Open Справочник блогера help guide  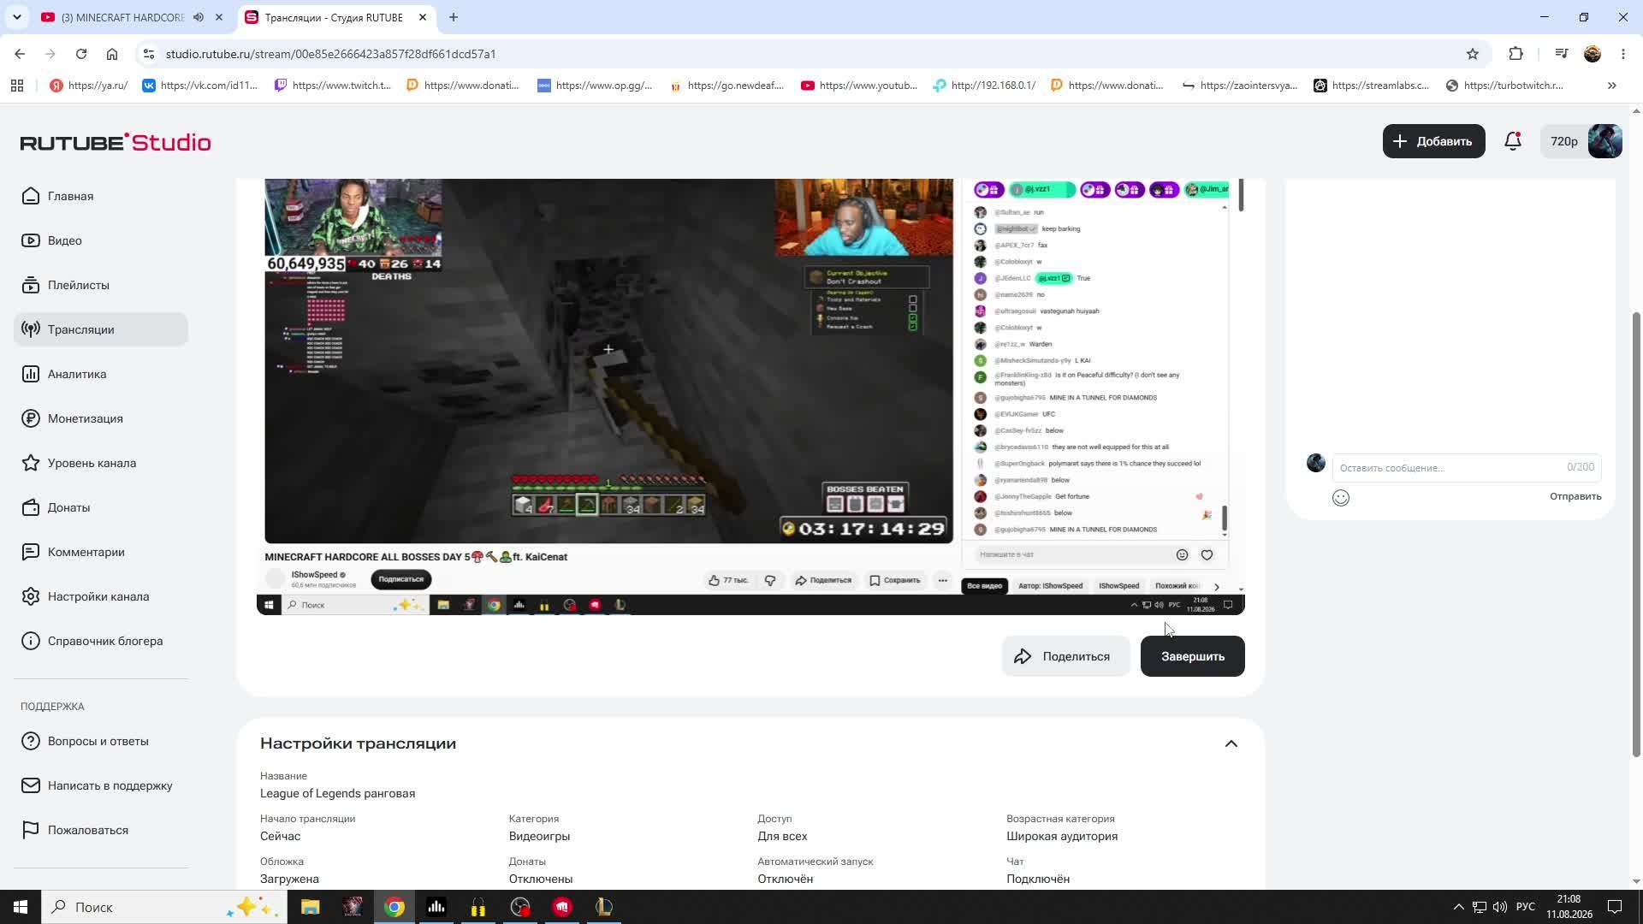coord(101,641)
